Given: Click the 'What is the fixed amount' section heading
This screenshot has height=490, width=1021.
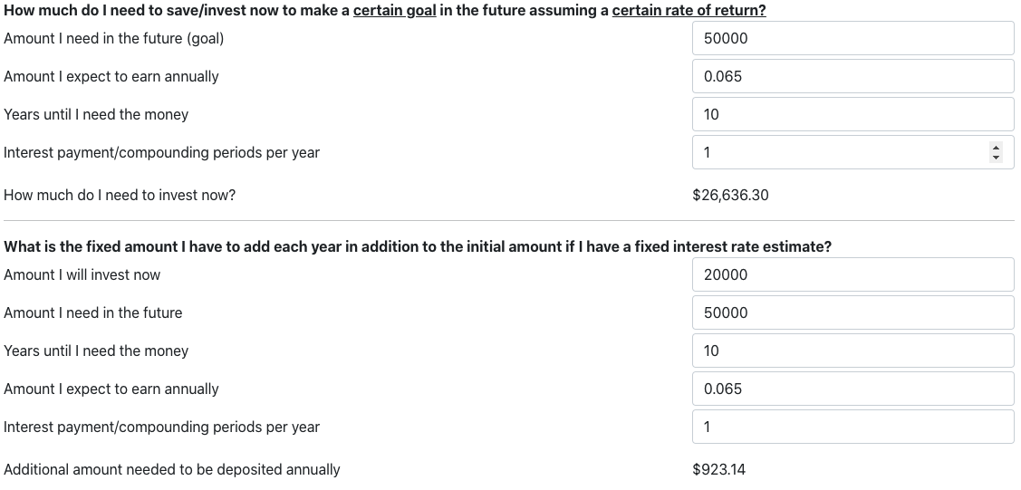Looking at the screenshot, I should (x=418, y=247).
